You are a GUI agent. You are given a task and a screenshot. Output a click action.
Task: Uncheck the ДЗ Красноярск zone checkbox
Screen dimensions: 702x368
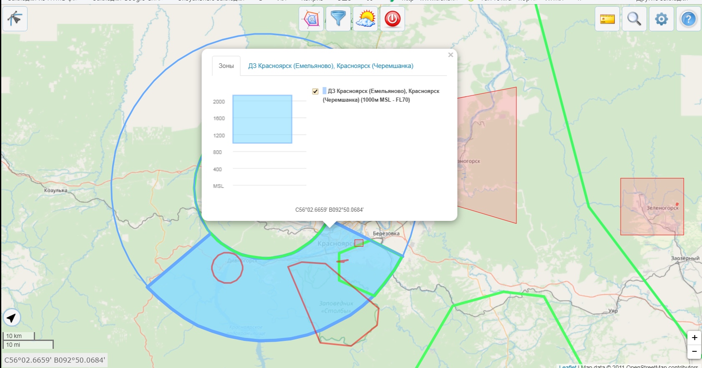tap(315, 91)
